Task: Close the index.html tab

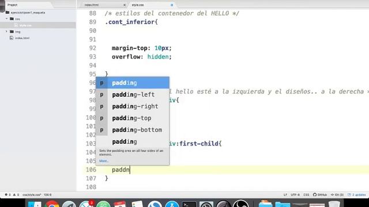Action: (125, 5)
